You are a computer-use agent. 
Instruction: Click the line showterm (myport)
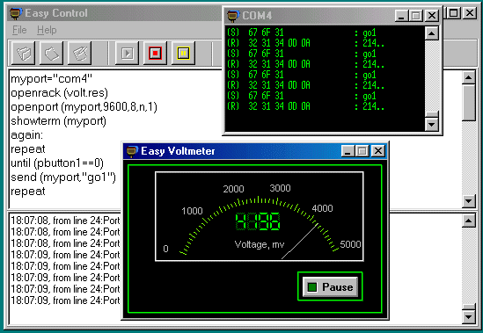[58, 121]
